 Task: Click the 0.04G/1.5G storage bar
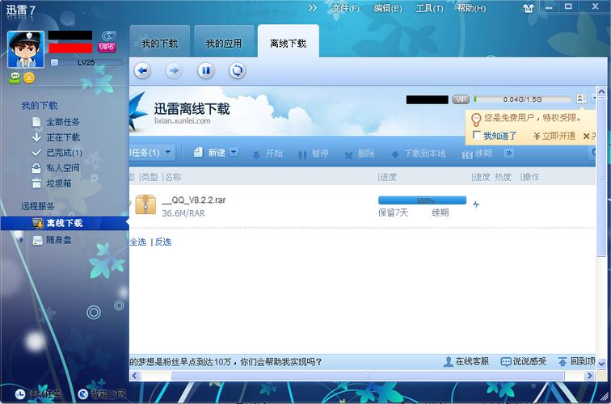click(522, 99)
